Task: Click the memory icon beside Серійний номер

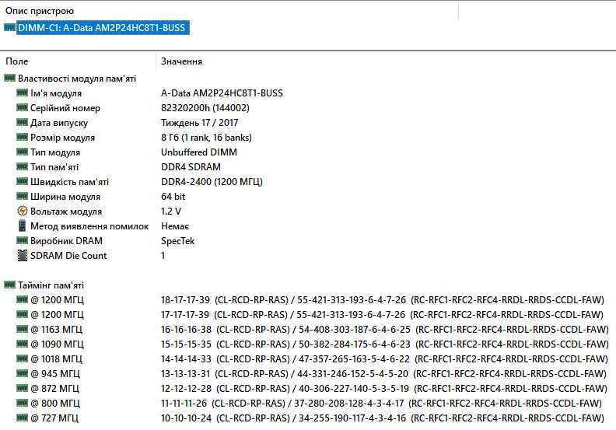Action: click(x=22, y=107)
